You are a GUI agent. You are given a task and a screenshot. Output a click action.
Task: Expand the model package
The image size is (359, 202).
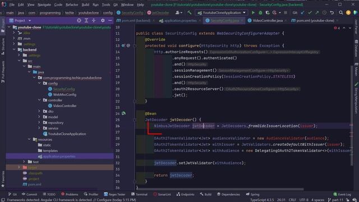click(x=39, y=117)
